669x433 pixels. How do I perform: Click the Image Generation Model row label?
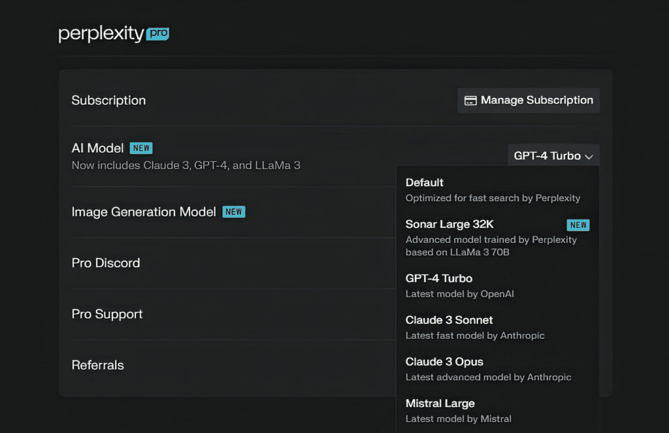coord(144,212)
